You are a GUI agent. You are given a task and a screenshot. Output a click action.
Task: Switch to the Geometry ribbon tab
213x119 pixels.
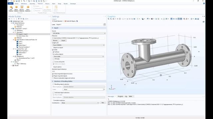pyautogui.click(x=32, y=4)
